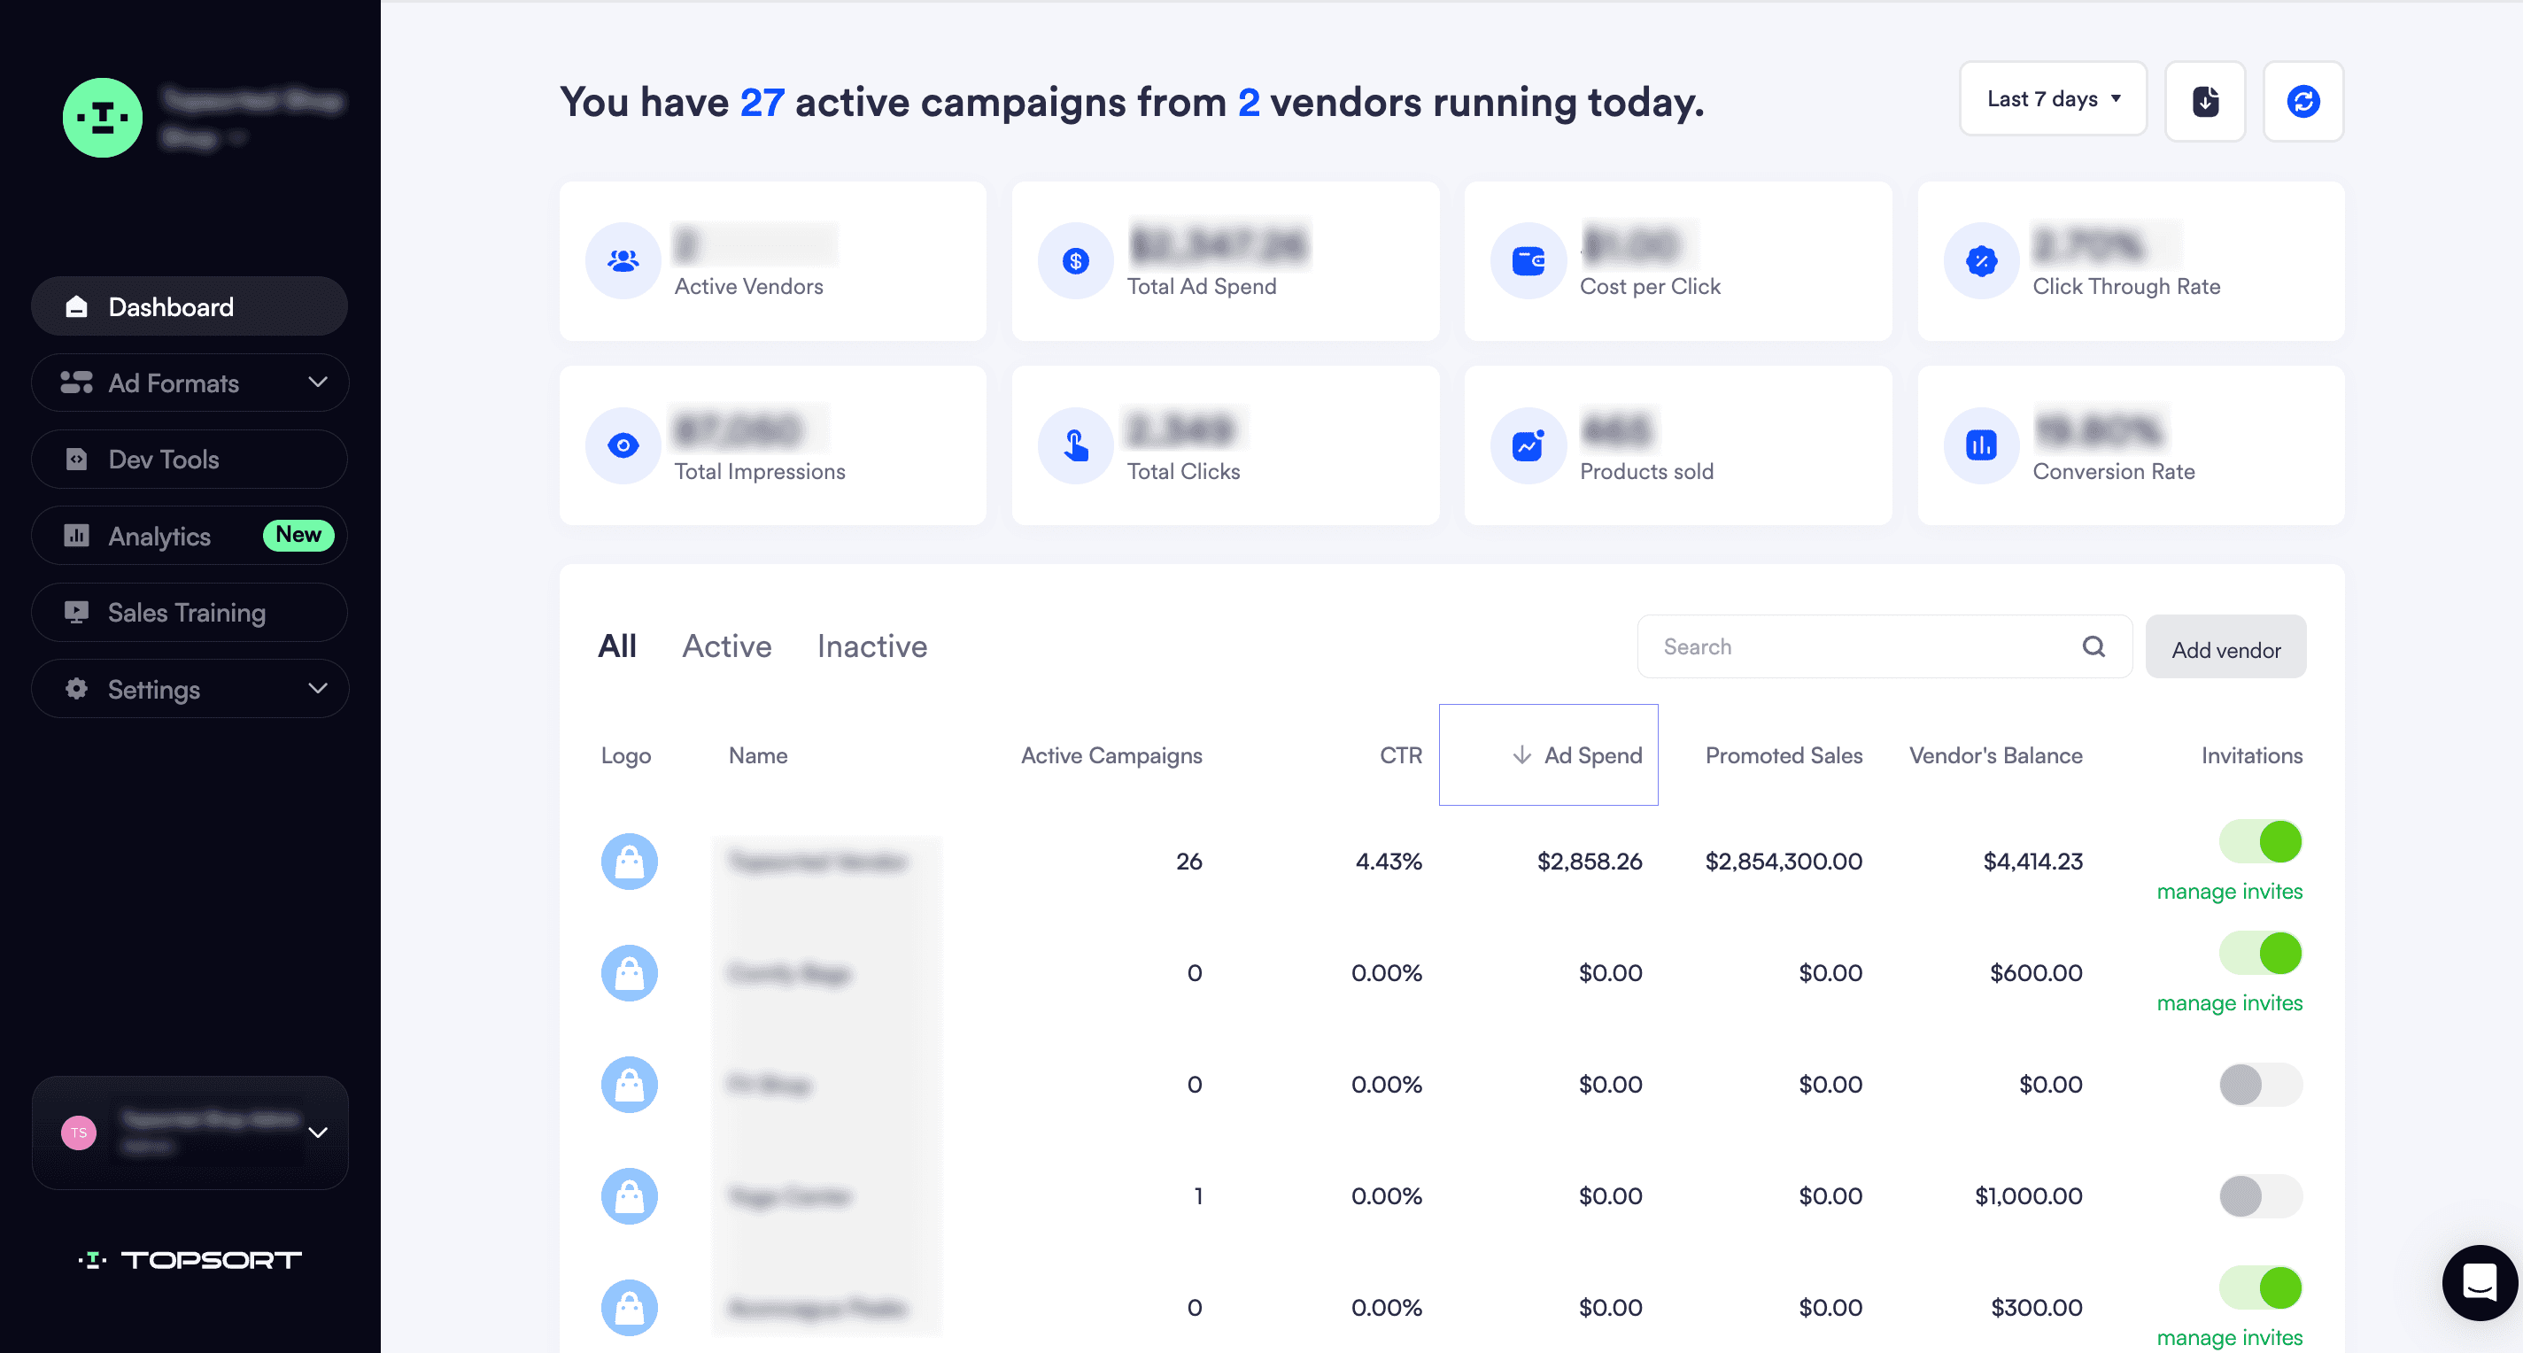The height and width of the screenshot is (1353, 2523).
Task: Click the Total Impressions eye icon
Action: coord(623,445)
